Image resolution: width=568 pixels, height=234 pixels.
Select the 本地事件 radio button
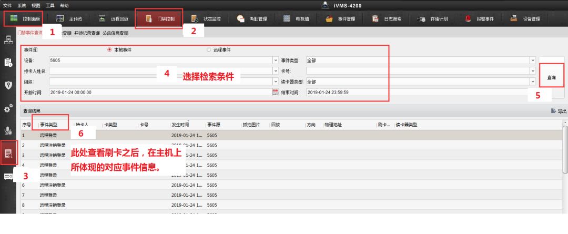[x=109, y=50]
